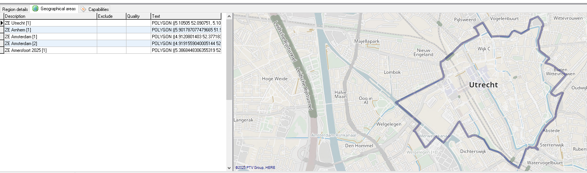Click the scroll down arrow of the grid
The image size is (587, 173).
pos(229,168)
